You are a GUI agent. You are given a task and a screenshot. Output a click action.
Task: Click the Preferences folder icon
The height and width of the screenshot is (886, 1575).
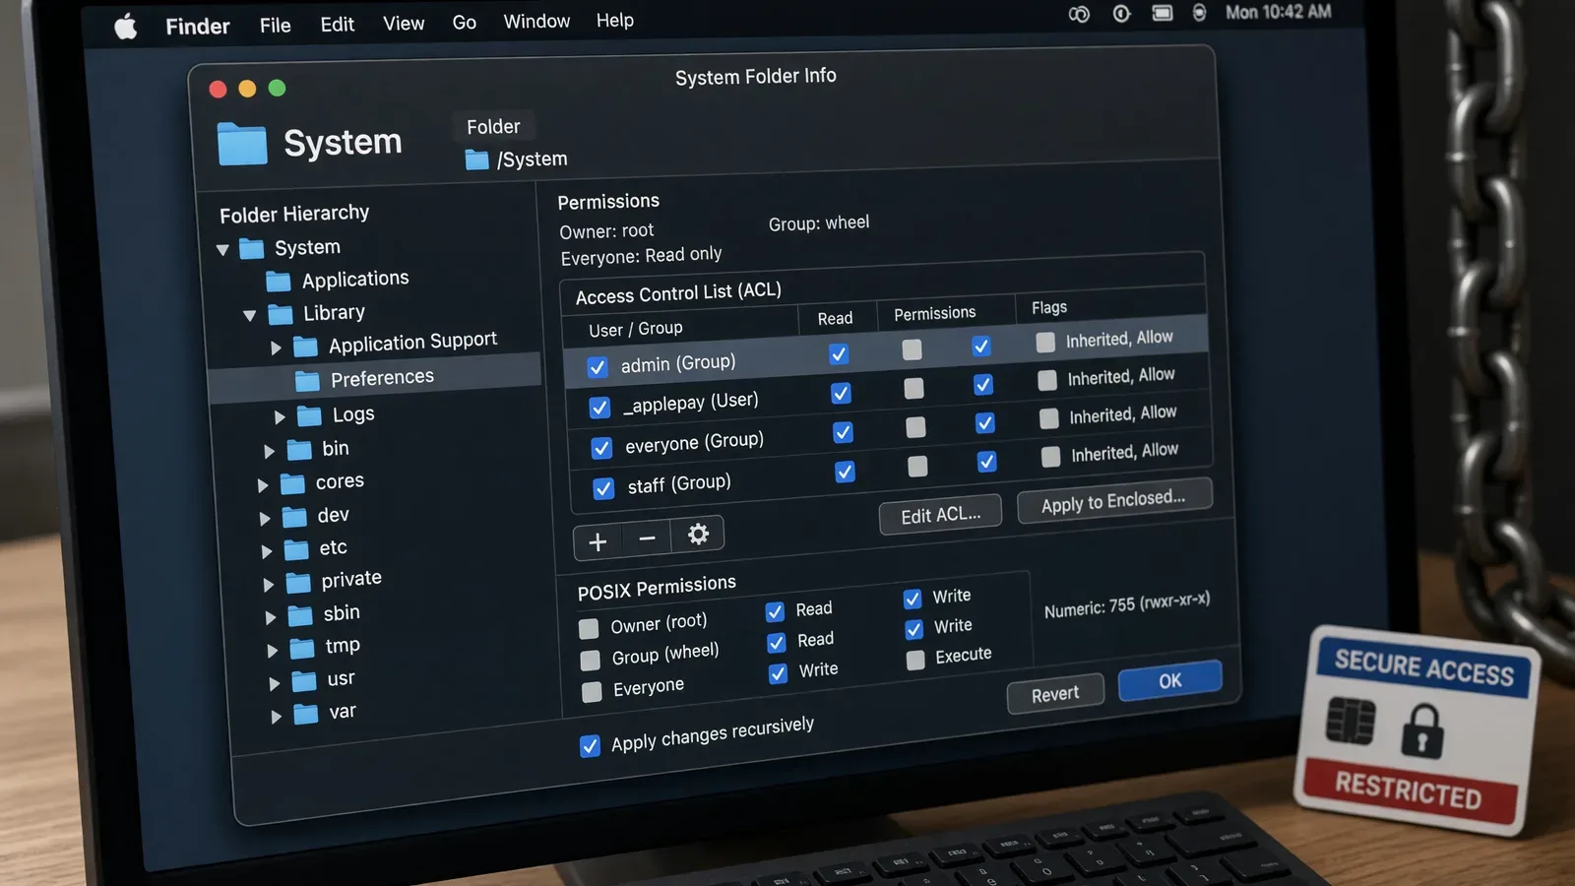(x=308, y=380)
